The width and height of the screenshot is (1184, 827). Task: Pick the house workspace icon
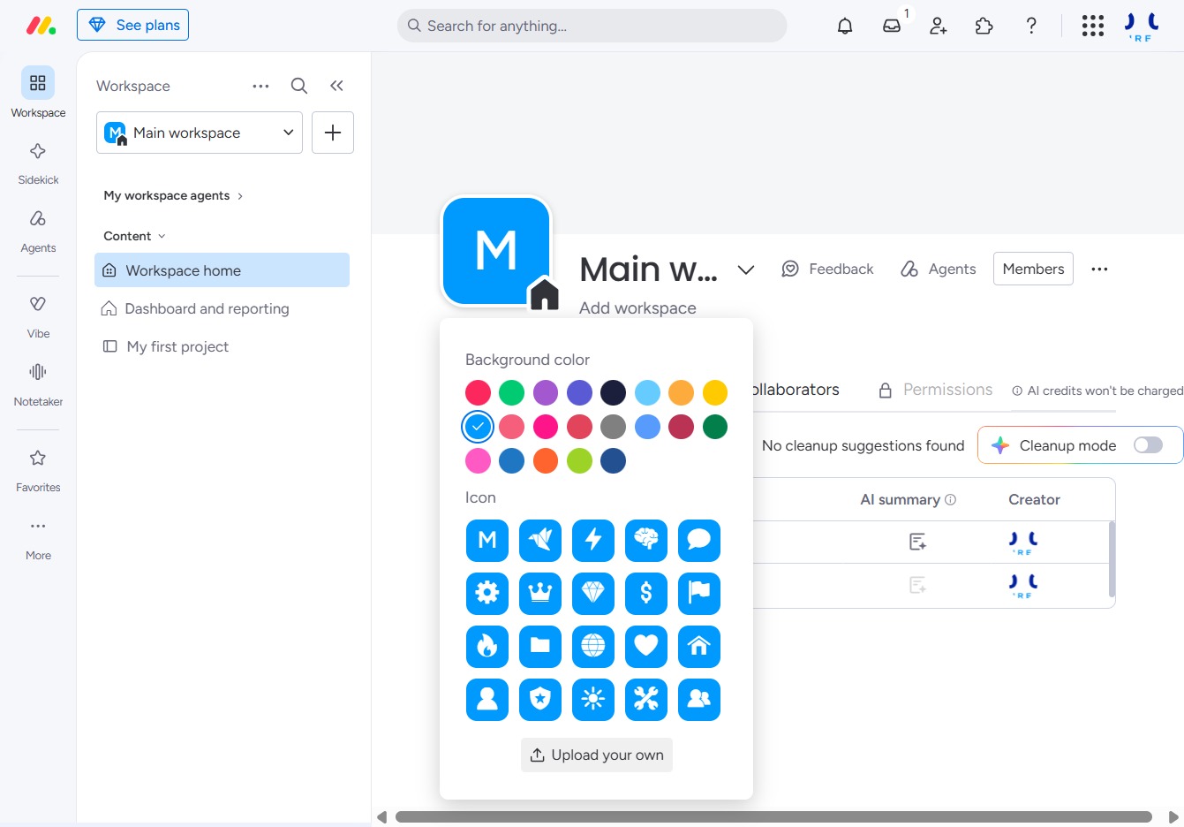(x=699, y=646)
